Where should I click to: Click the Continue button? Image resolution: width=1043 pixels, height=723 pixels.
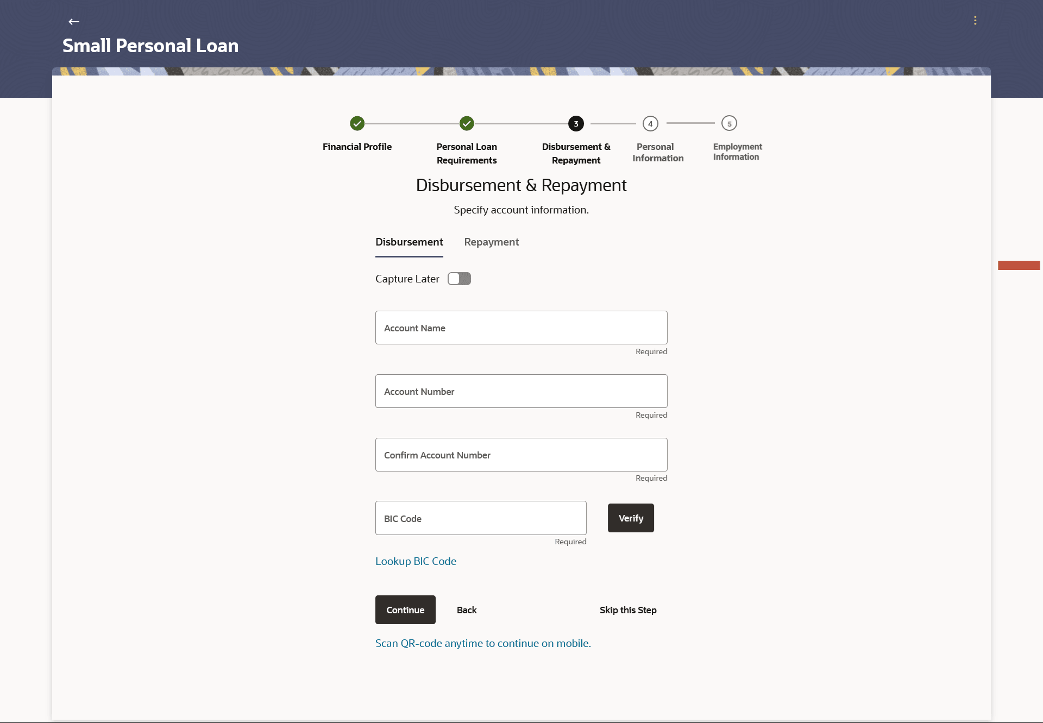tap(405, 610)
